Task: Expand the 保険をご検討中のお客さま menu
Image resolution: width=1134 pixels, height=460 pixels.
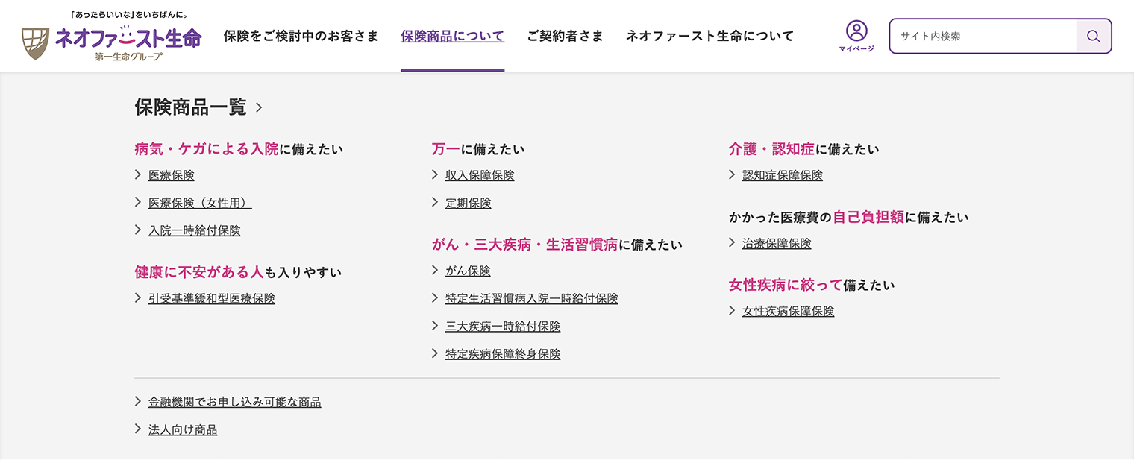Action: pos(301,36)
